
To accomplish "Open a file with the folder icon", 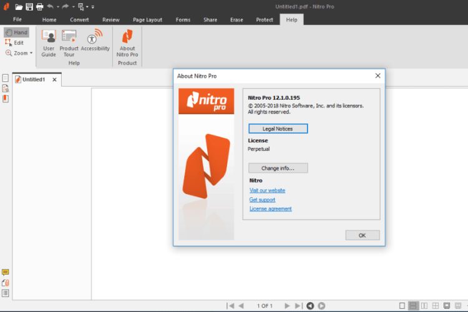I will (19, 7).
